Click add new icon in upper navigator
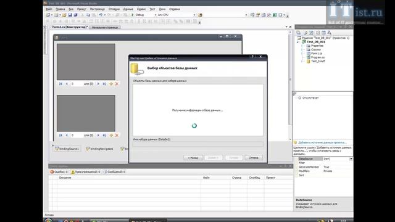Viewport: 395px width, 222px height. click(x=111, y=84)
